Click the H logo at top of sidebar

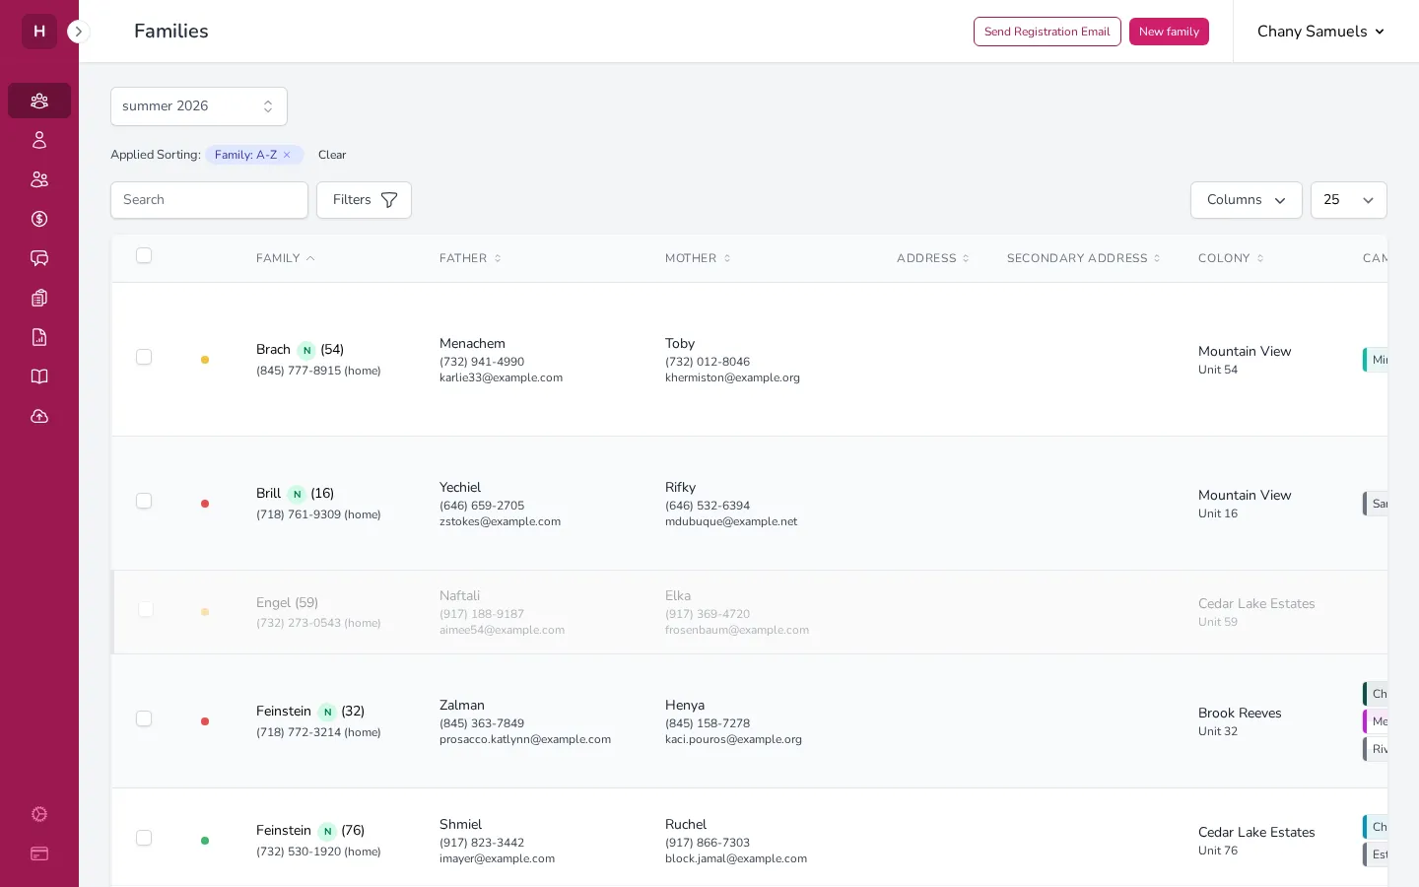[39, 32]
